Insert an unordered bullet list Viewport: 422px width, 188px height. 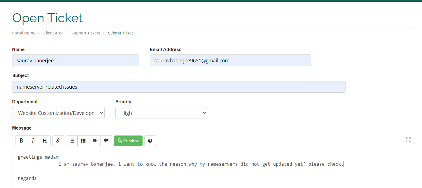click(72, 141)
